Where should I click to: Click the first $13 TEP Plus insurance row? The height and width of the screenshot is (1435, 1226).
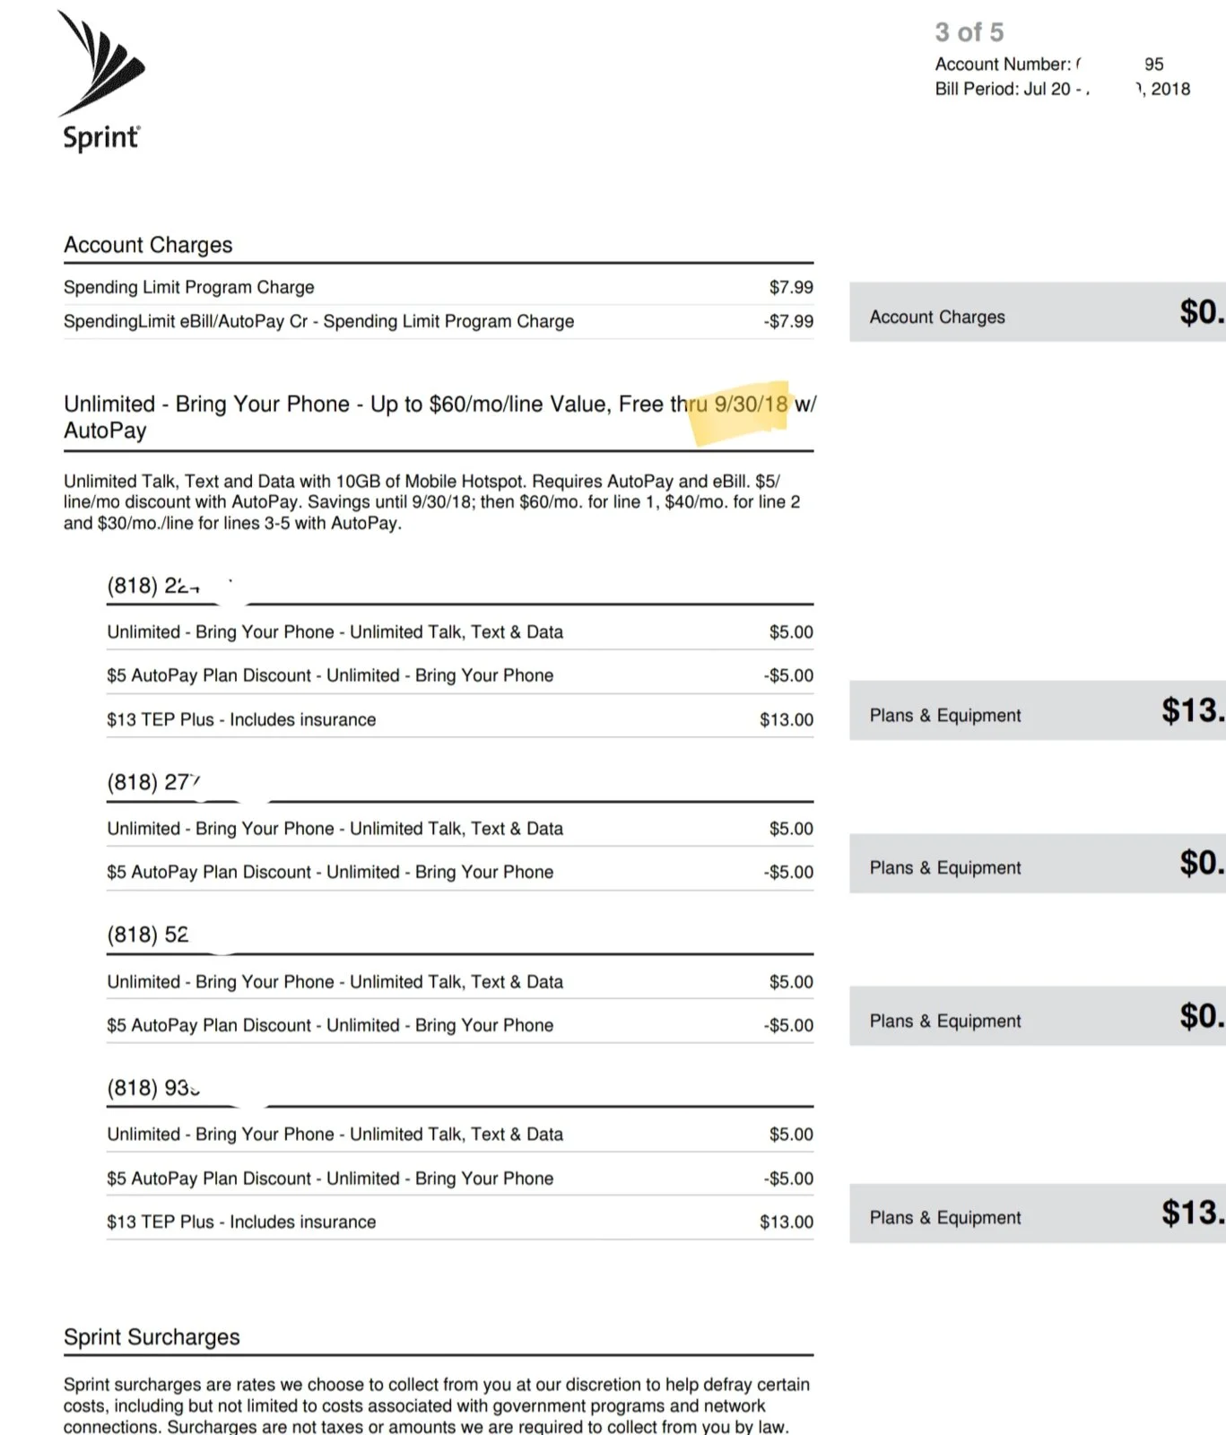(460, 719)
